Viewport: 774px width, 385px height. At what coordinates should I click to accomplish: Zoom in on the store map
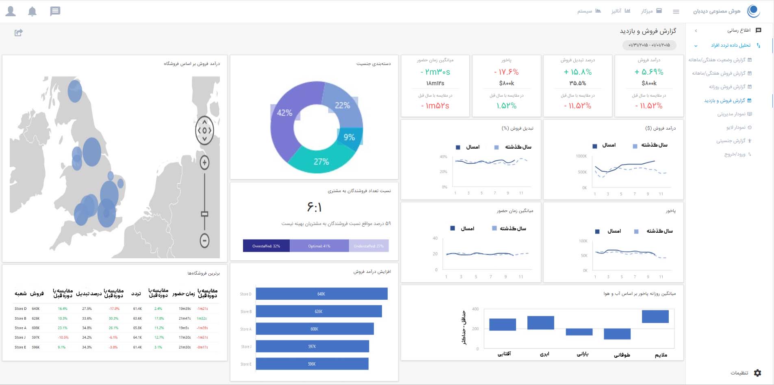(x=205, y=163)
